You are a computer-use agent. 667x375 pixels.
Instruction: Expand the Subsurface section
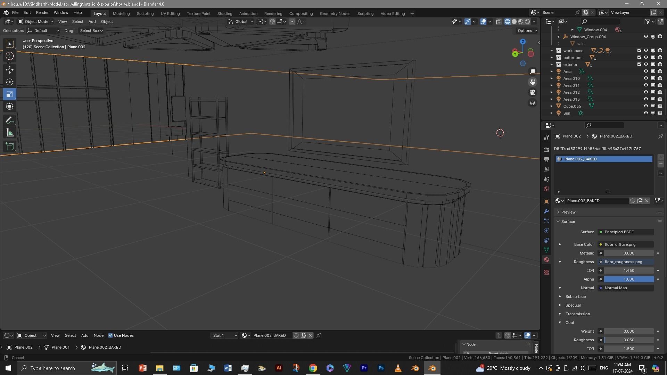click(x=560, y=297)
